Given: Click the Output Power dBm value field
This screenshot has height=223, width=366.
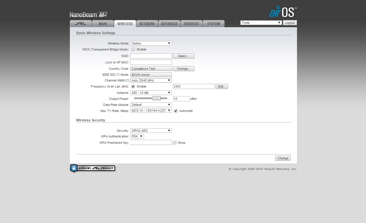Looking at the screenshot, I should click(x=181, y=99).
